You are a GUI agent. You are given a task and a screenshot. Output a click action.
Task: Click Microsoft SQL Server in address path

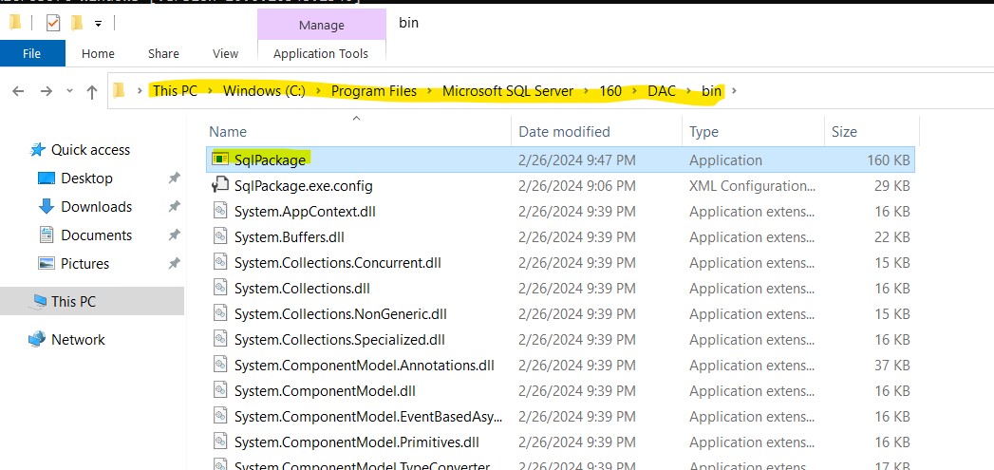508,91
